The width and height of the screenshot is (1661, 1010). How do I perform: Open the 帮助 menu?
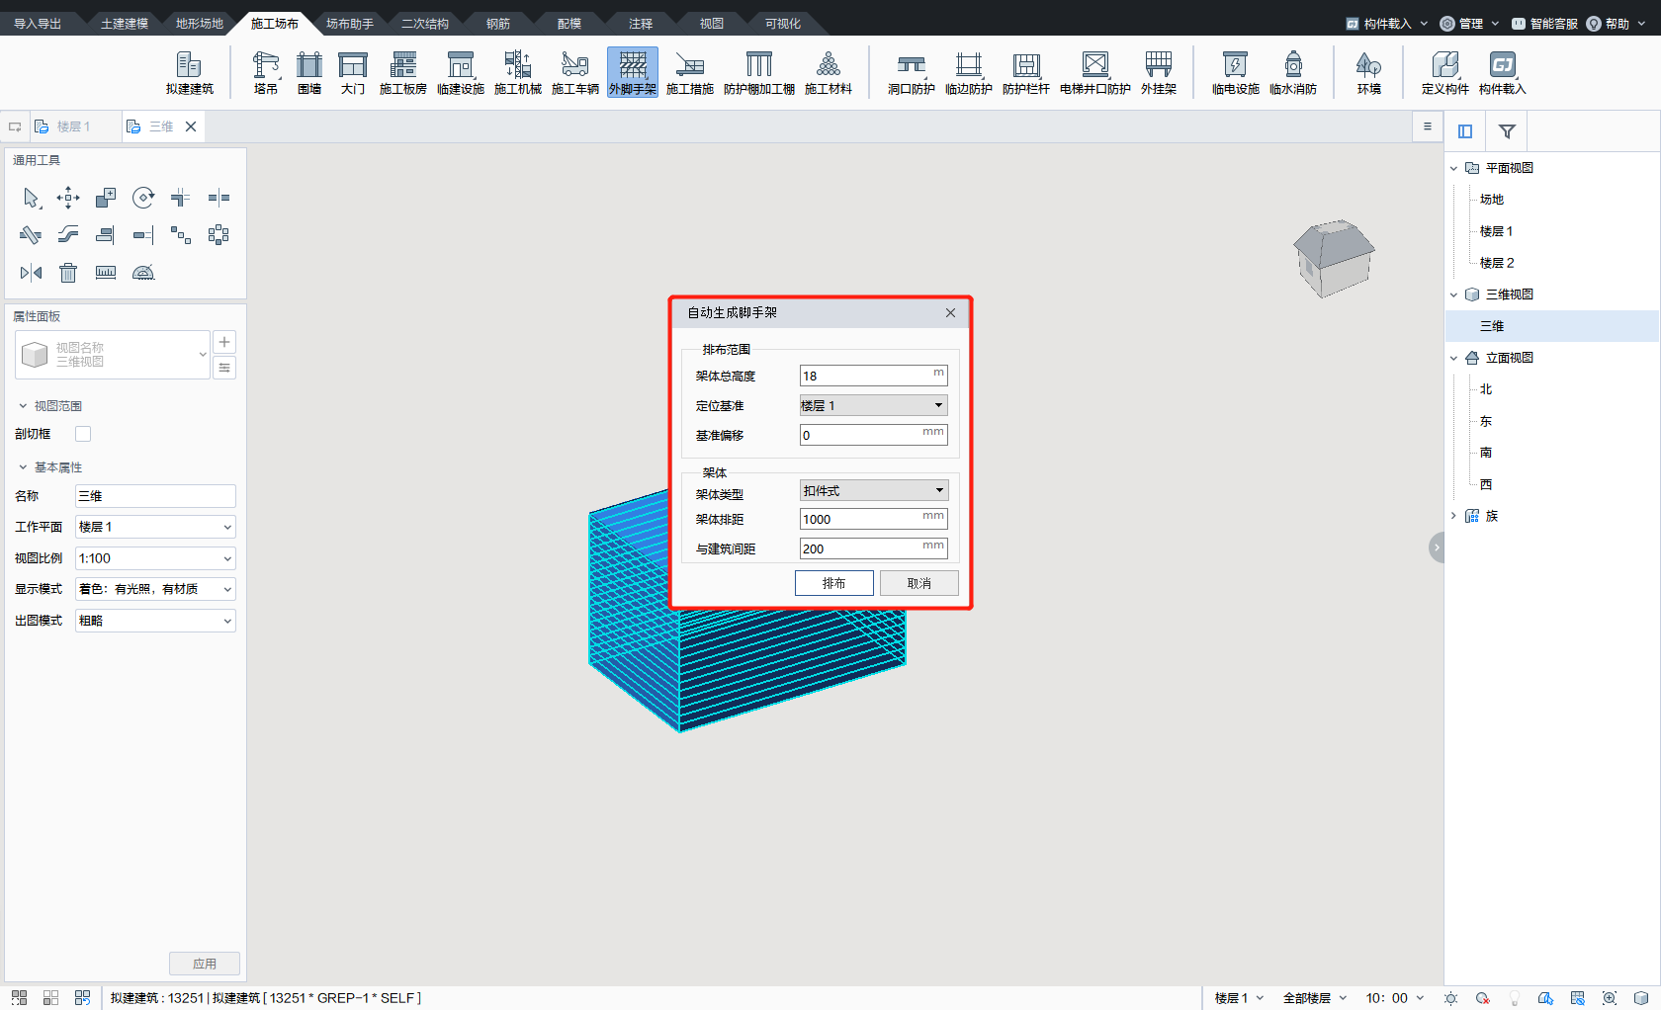[1616, 24]
